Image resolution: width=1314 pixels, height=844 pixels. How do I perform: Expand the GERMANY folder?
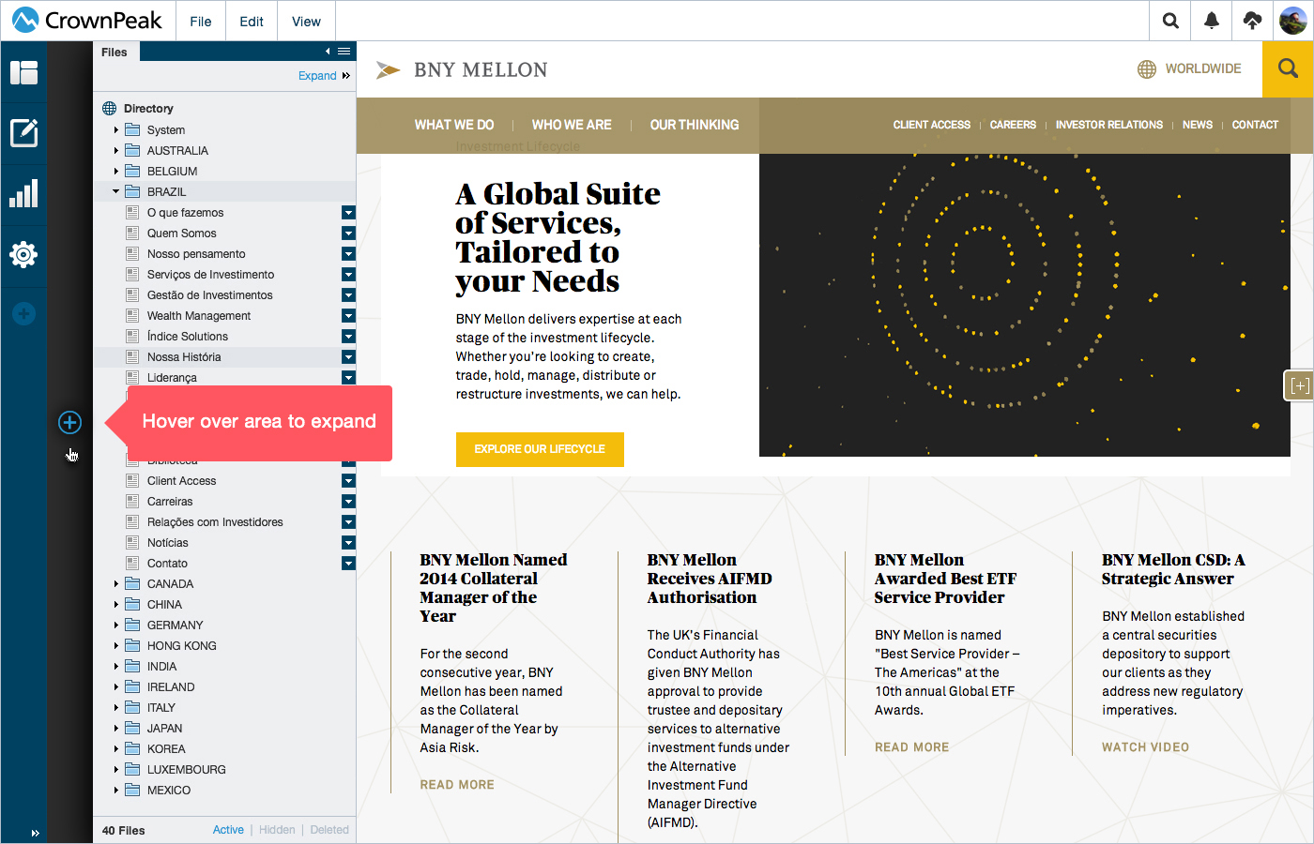coord(116,625)
